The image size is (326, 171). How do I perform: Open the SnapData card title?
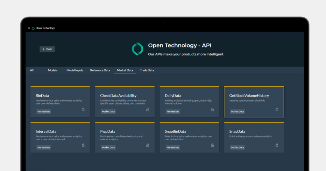tap(237, 131)
